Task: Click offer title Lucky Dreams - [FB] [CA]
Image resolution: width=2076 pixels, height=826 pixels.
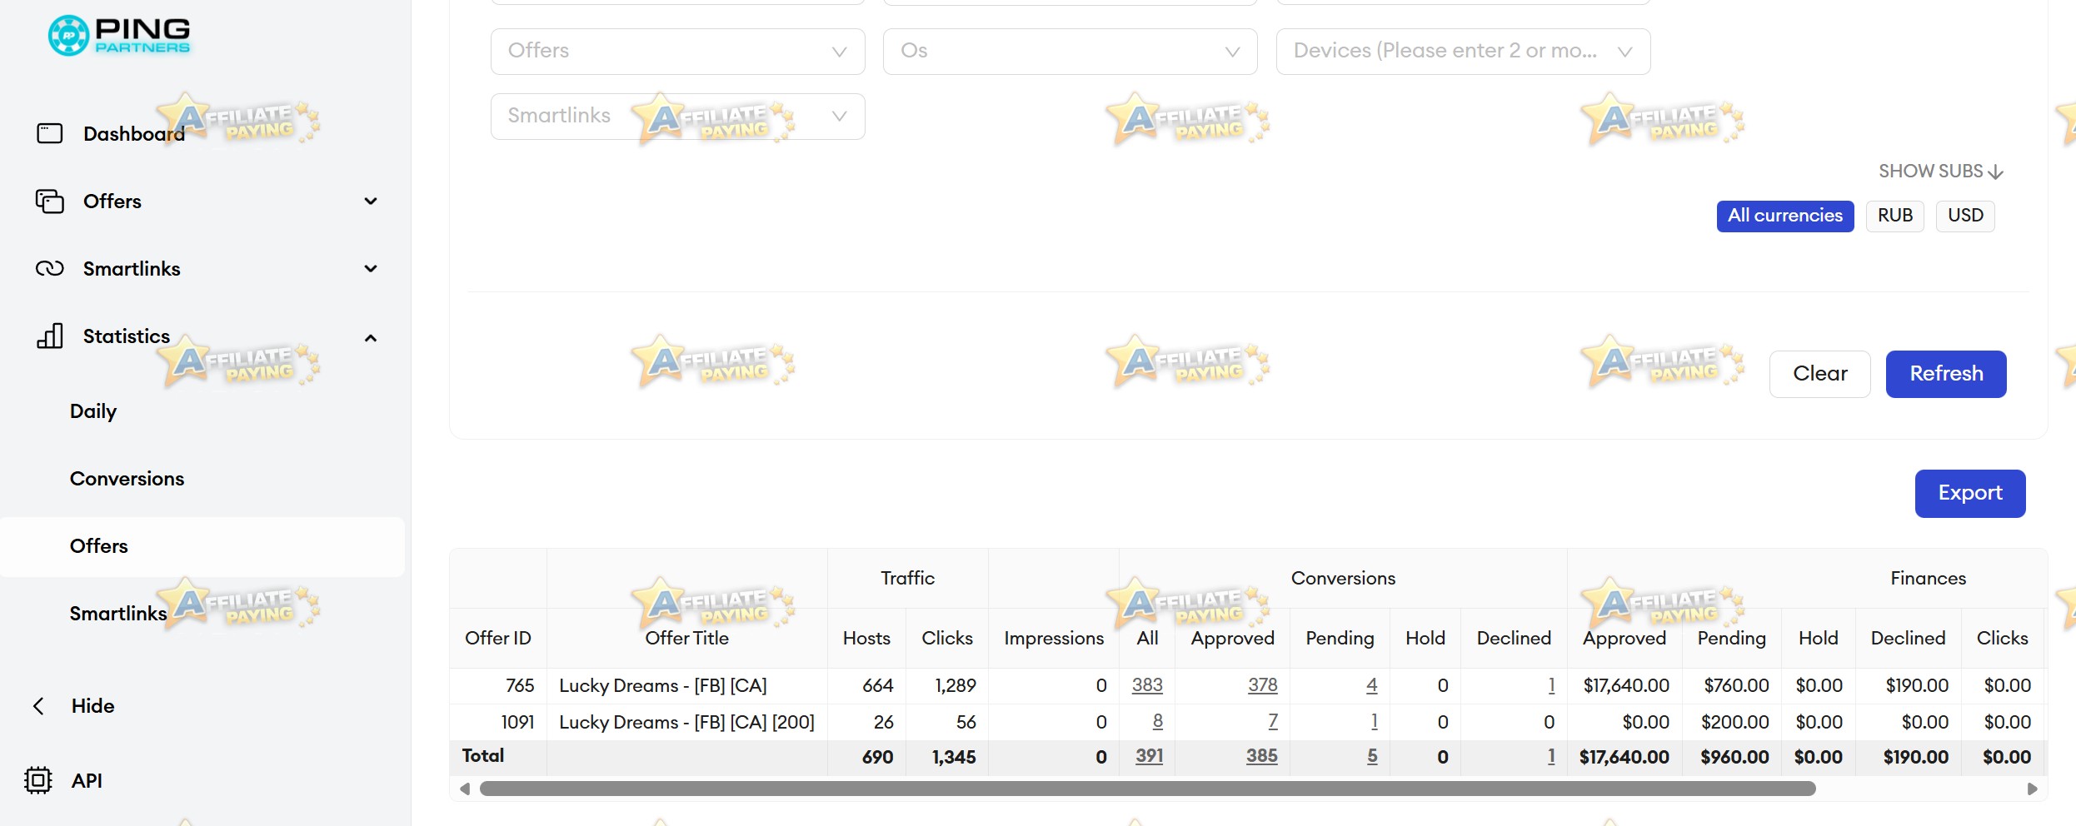Action: point(663,686)
